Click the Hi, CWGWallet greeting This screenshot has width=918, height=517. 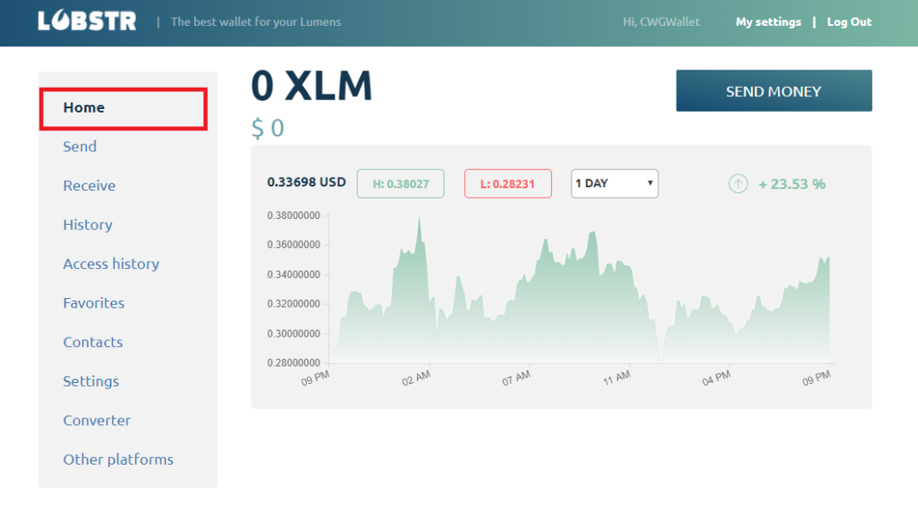point(661,21)
